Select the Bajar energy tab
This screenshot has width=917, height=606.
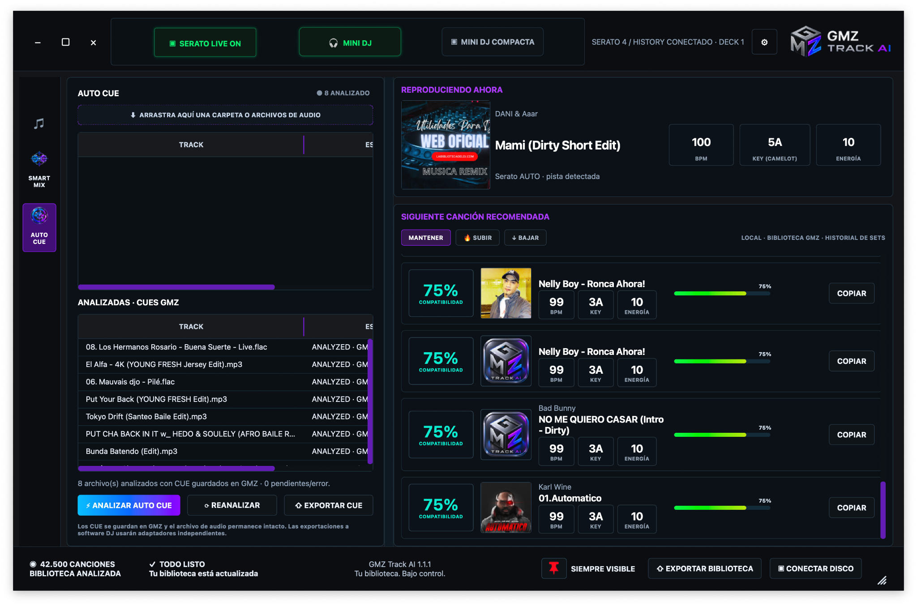[x=525, y=238]
